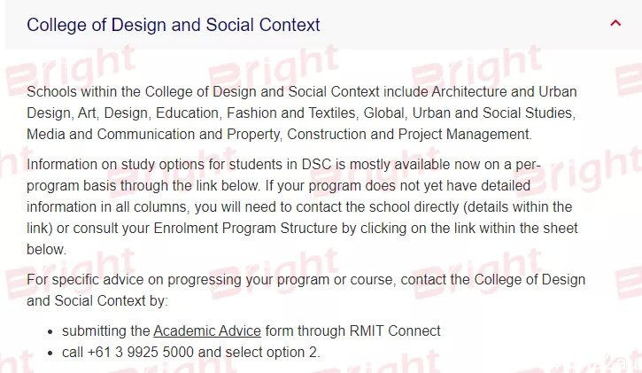Open the Academic Advice form link
This screenshot has height=373, width=642.
206,330
